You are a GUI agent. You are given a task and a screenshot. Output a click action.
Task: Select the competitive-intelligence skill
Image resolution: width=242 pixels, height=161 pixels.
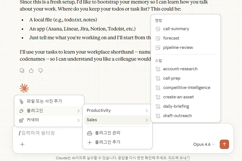pyautogui.click(x=186, y=88)
